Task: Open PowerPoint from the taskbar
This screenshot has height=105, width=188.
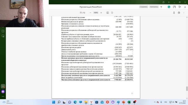Action: pos(124,102)
